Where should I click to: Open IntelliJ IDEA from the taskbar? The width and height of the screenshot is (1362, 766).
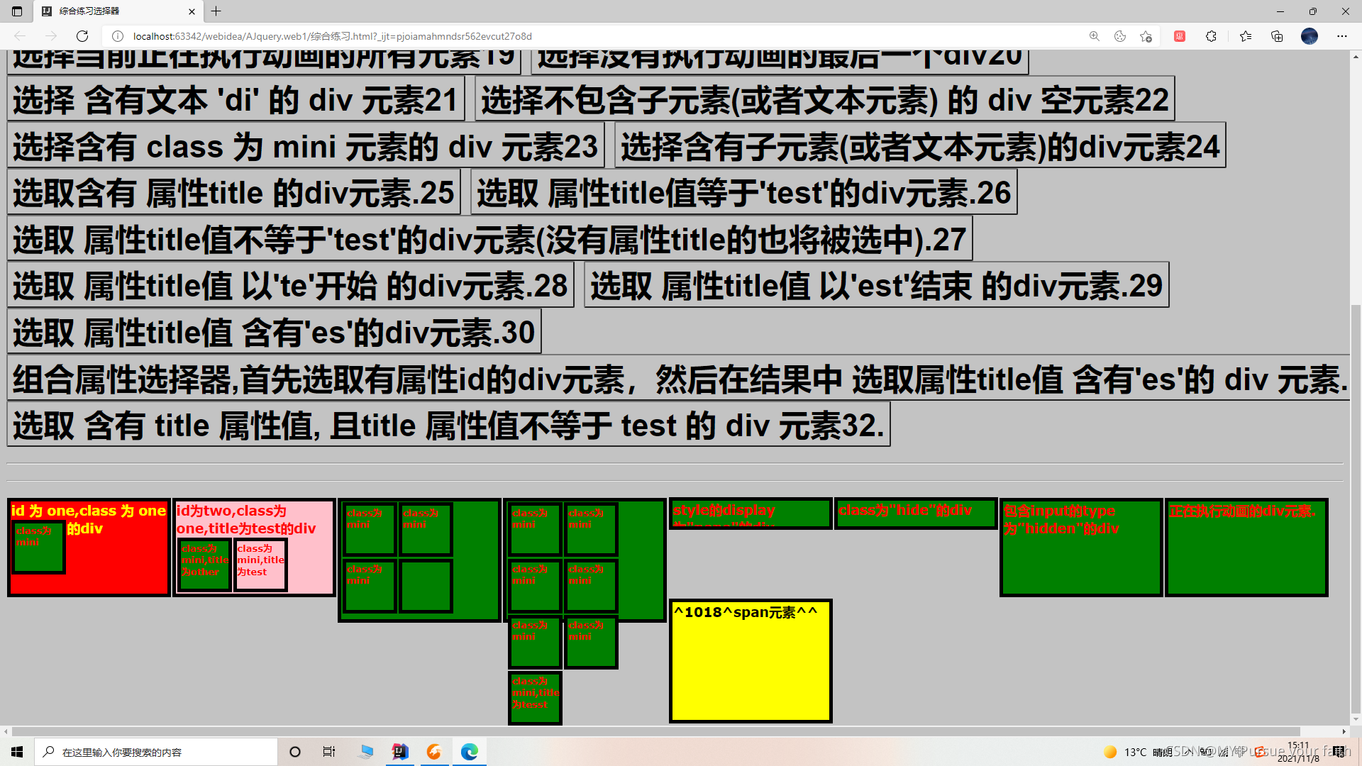400,752
